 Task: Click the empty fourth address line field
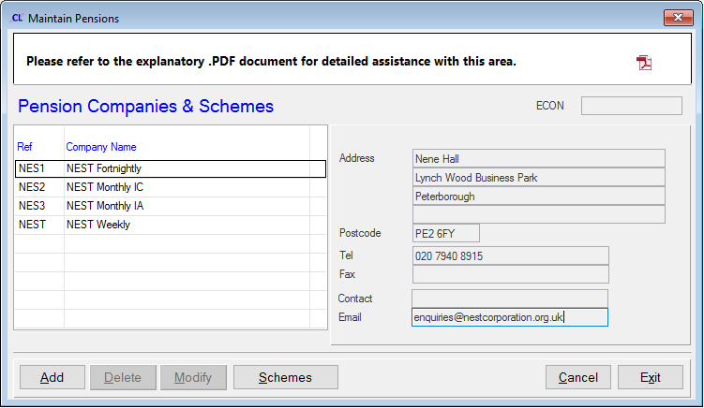pos(539,214)
